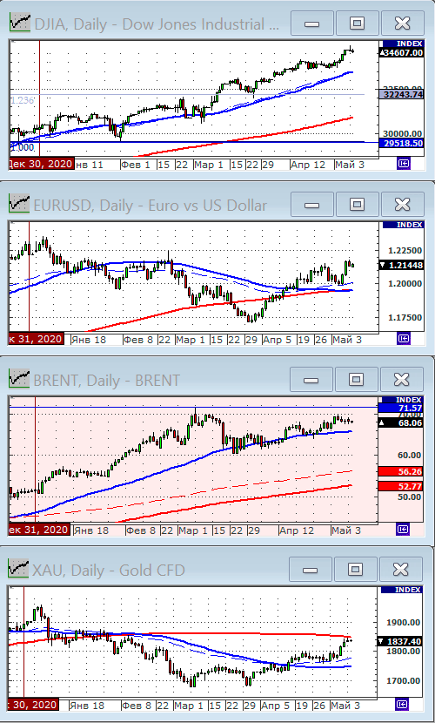The image size is (435, 723).
Task: Click the purple scroll-to-end icon in BRENT chart
Action: pyautogui.click(x=403, y=530)
